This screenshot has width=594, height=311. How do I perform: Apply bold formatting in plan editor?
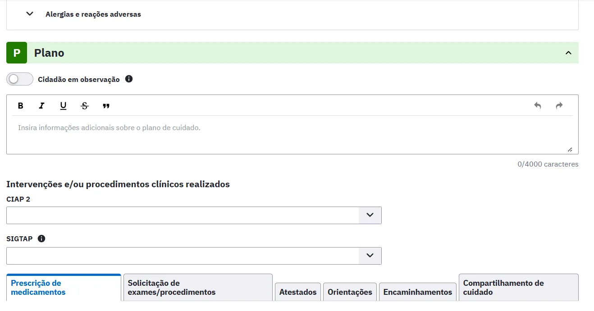(x=20, y=106)
